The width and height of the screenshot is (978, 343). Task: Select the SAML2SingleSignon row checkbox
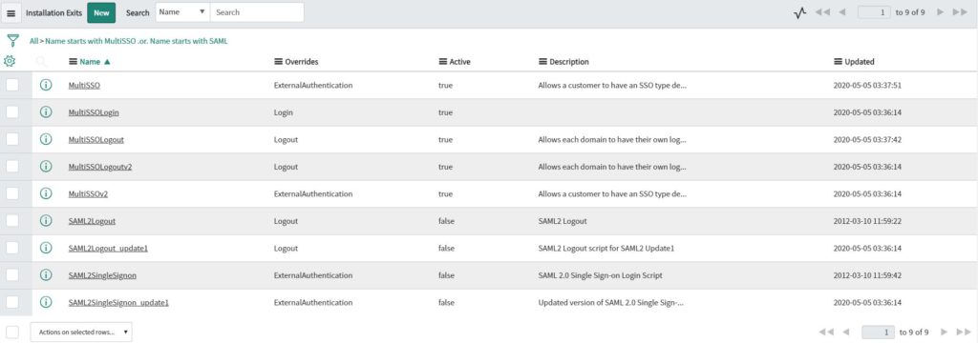pyautogui.click(x=12, y=275)
